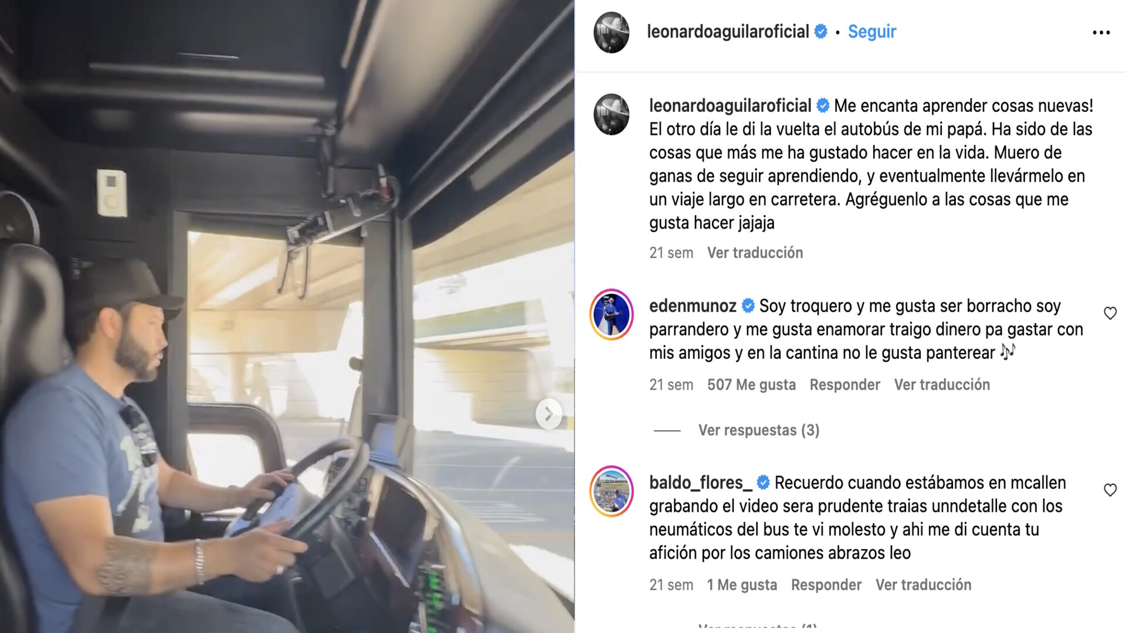Go to next slide with the arrow
1126x633 pixels.
click(548, 414)
